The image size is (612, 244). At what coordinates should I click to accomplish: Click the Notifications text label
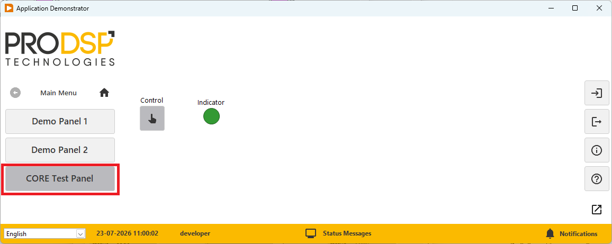[579, 234]
